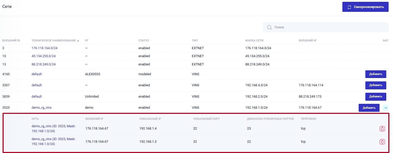
Task: Focus the Поиск search field
Action: [x=328, y=27]
